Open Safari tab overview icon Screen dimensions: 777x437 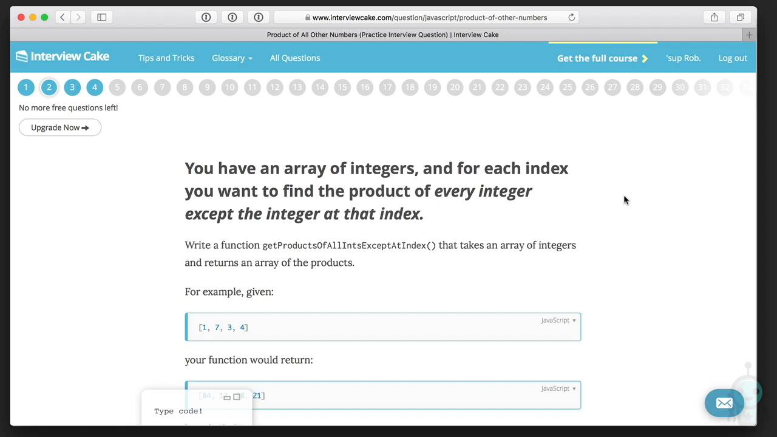tap(740, 18)
